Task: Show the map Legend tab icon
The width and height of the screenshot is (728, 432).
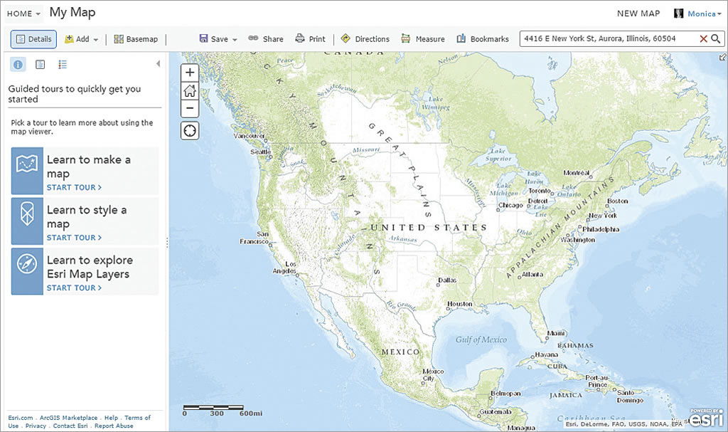Action: (x=63, y=65)
